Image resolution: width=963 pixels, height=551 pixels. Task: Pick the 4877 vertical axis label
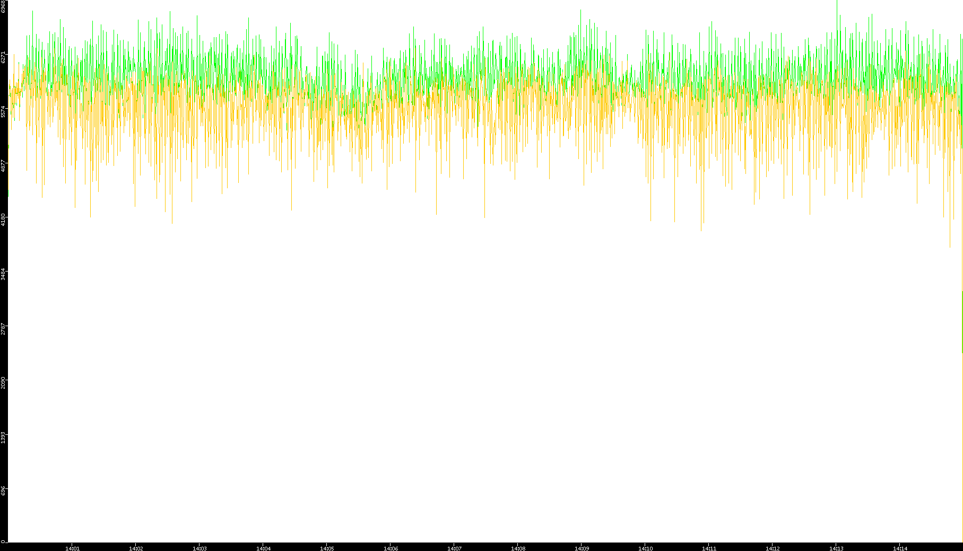point(3,165)
